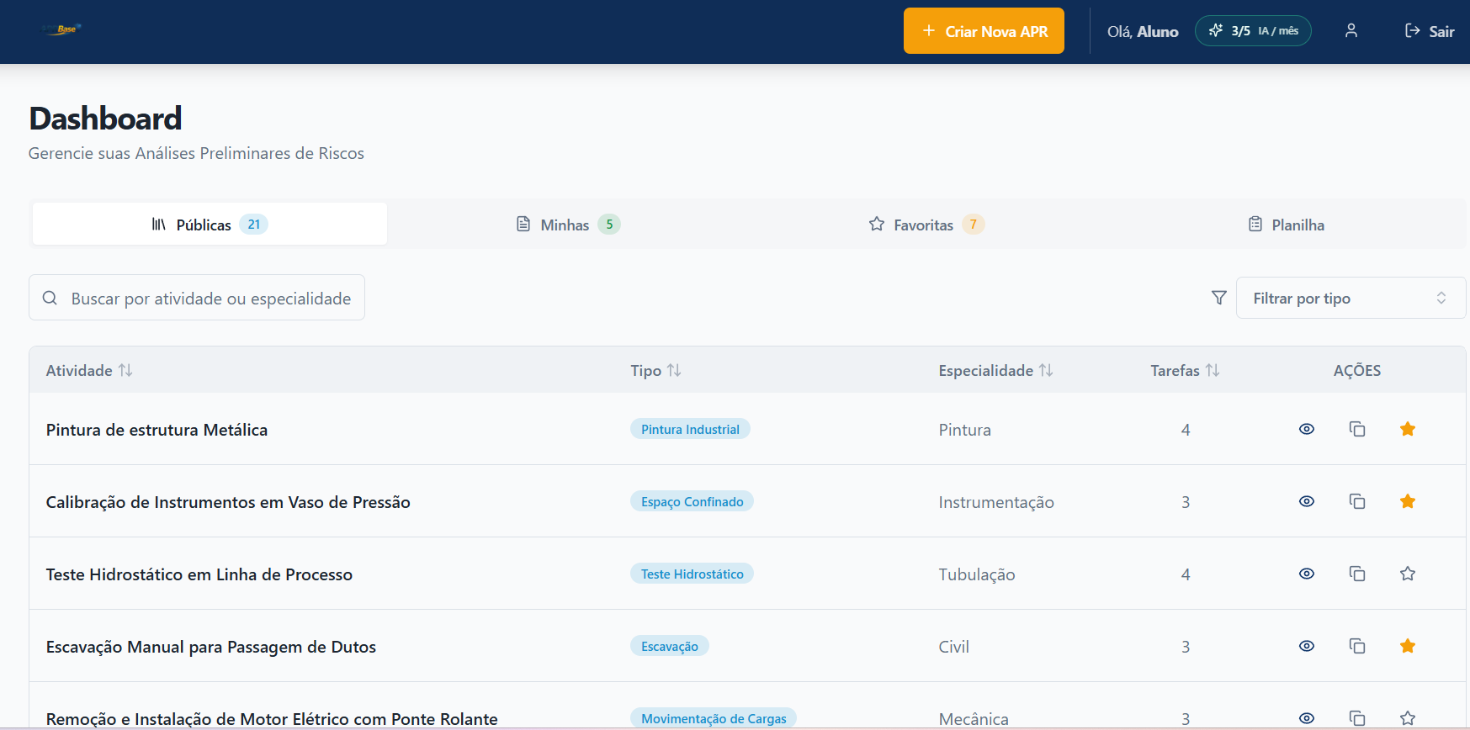
Task: Select Remoção e Instalação de Motor Elétrico name
Action: click(272, 718)
